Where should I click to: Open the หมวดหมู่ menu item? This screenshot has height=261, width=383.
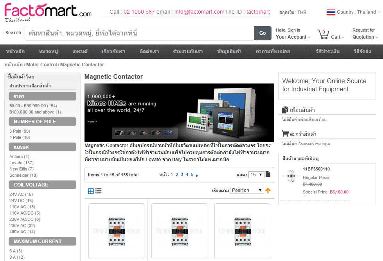[x=49, y=51]
